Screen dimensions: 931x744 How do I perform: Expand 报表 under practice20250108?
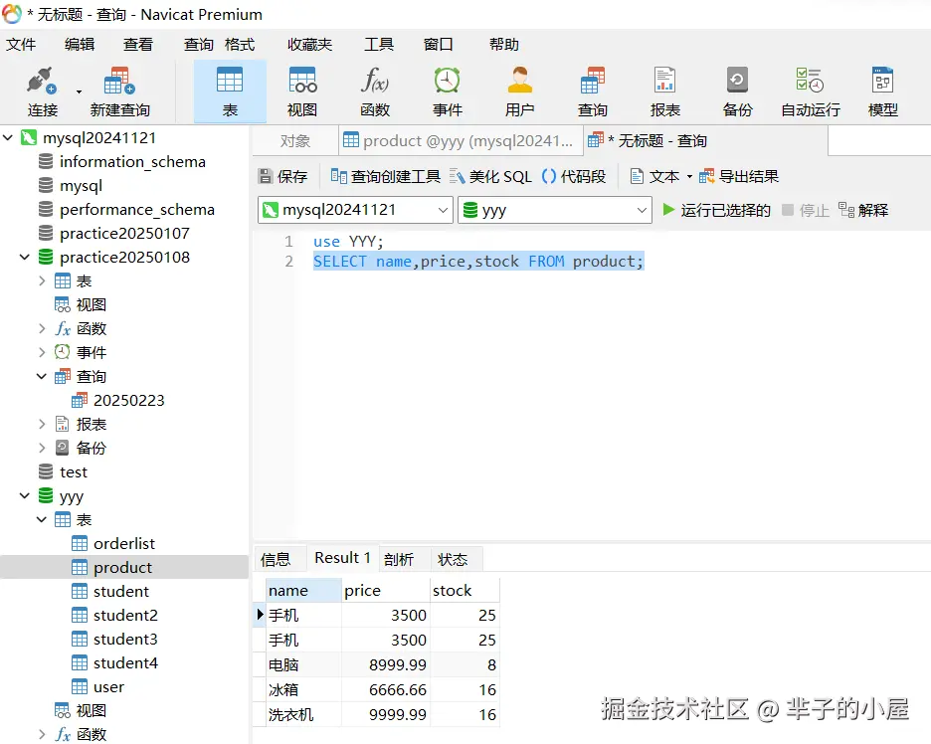pyautogui.click(x=42, y=424)
